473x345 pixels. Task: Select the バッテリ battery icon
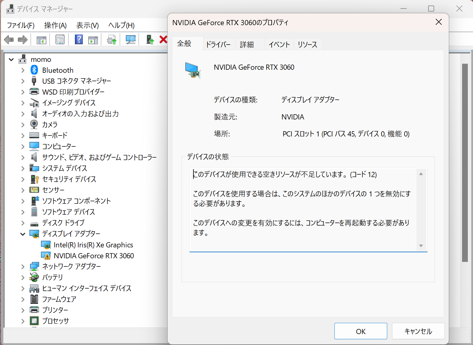click(x=34, y=277)
